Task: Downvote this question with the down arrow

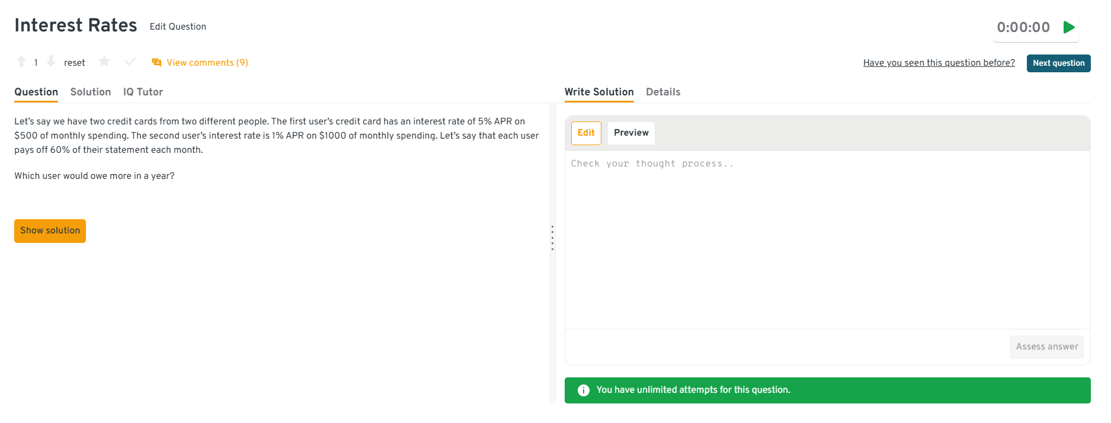Action: pyautogui.click(x=51, y=62)
